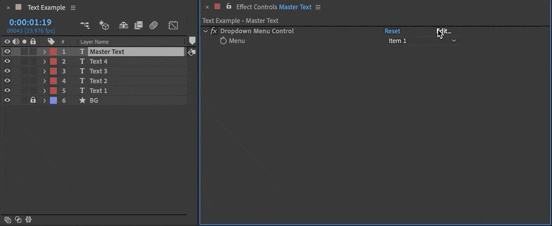Open the Menu dropdown showing Item 1
The image size is (552, 226).
(x=423, y=41)
